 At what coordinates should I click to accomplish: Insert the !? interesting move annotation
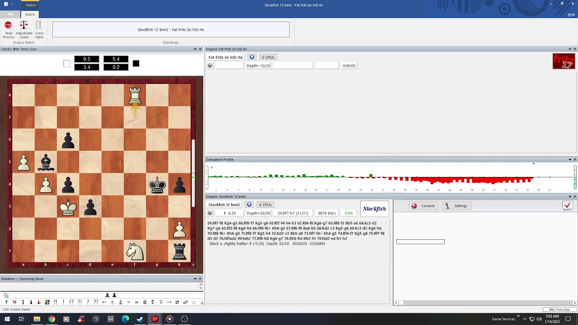tap(71, 302)
